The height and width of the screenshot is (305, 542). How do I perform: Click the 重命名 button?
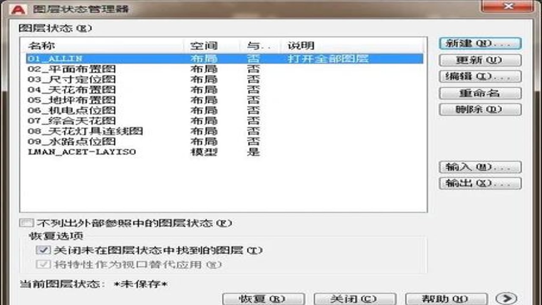pyautogui.click(x=480, y=93)
